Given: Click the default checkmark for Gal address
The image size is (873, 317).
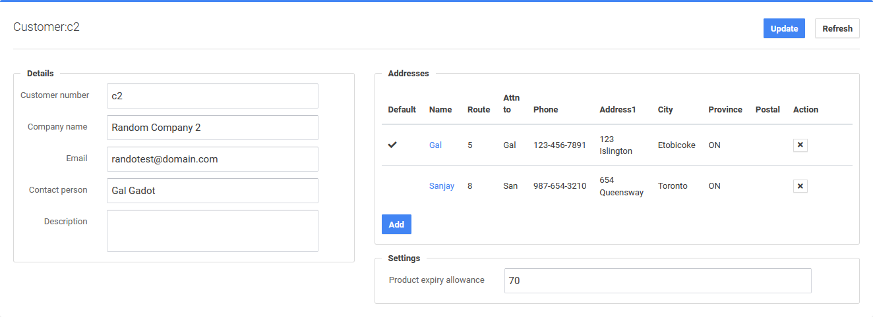Looking at the screenshot, I should click(392, 145).
